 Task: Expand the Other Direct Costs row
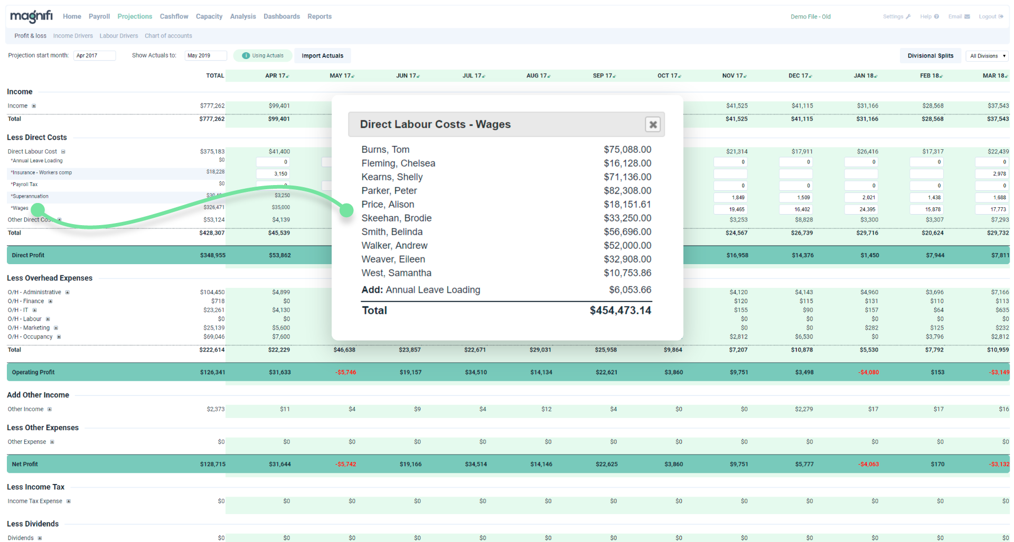click(59, 219)
